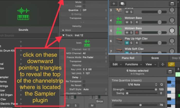Open the Freeze Mode Pre Fader dropdown
The width and height of the screenshot is (180, 108).
tap(95, 57)
